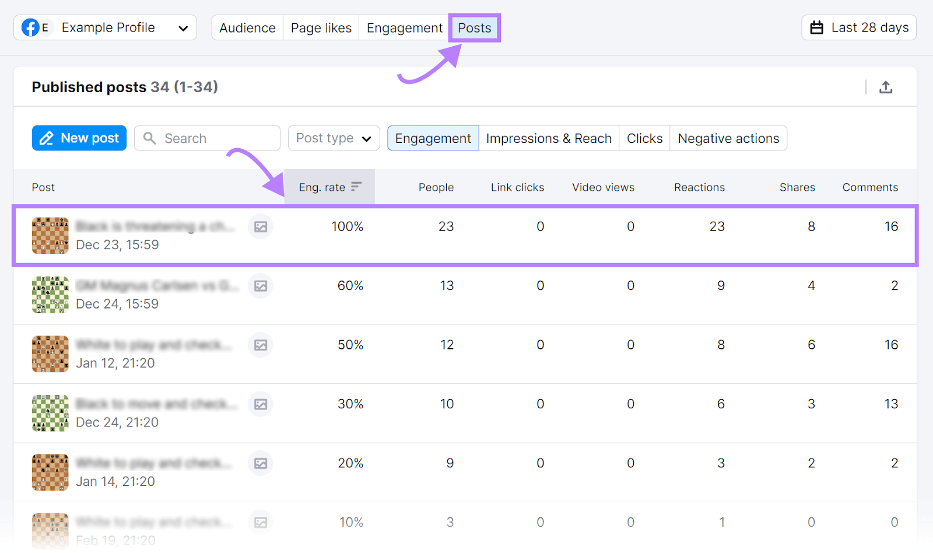This screenshot has height=553, width=933.
Task: Open the Last 28 days date range selector
Action: [858, 27]
